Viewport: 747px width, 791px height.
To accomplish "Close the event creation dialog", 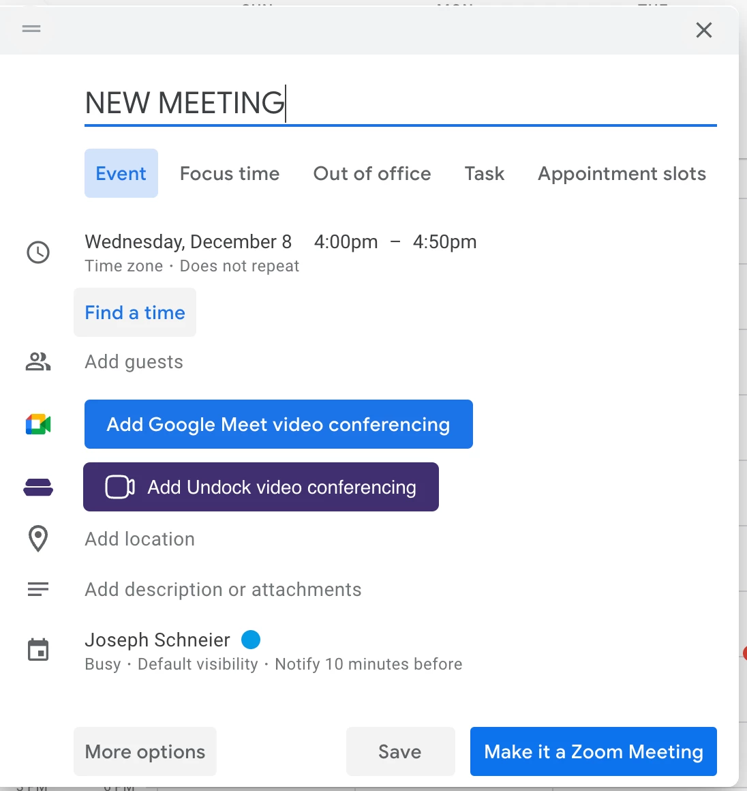I will (703, 30).
